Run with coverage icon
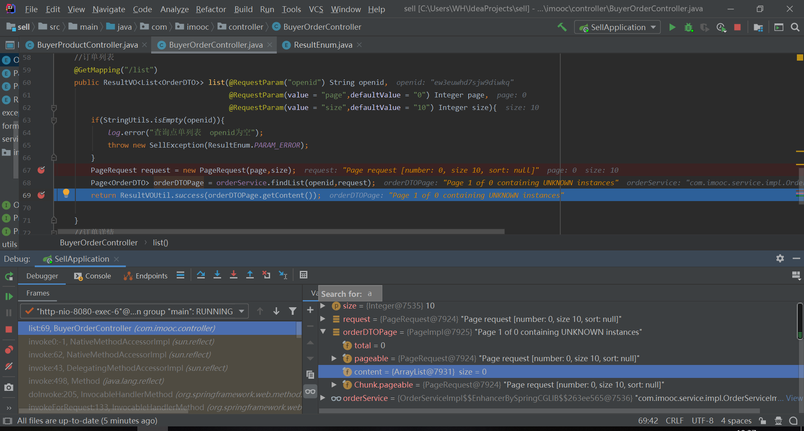This screenshot has height=431, width=804. tap(705, 27)
